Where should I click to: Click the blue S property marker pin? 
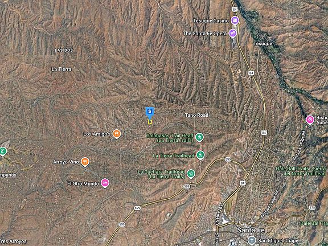click(x=150, y=113)
